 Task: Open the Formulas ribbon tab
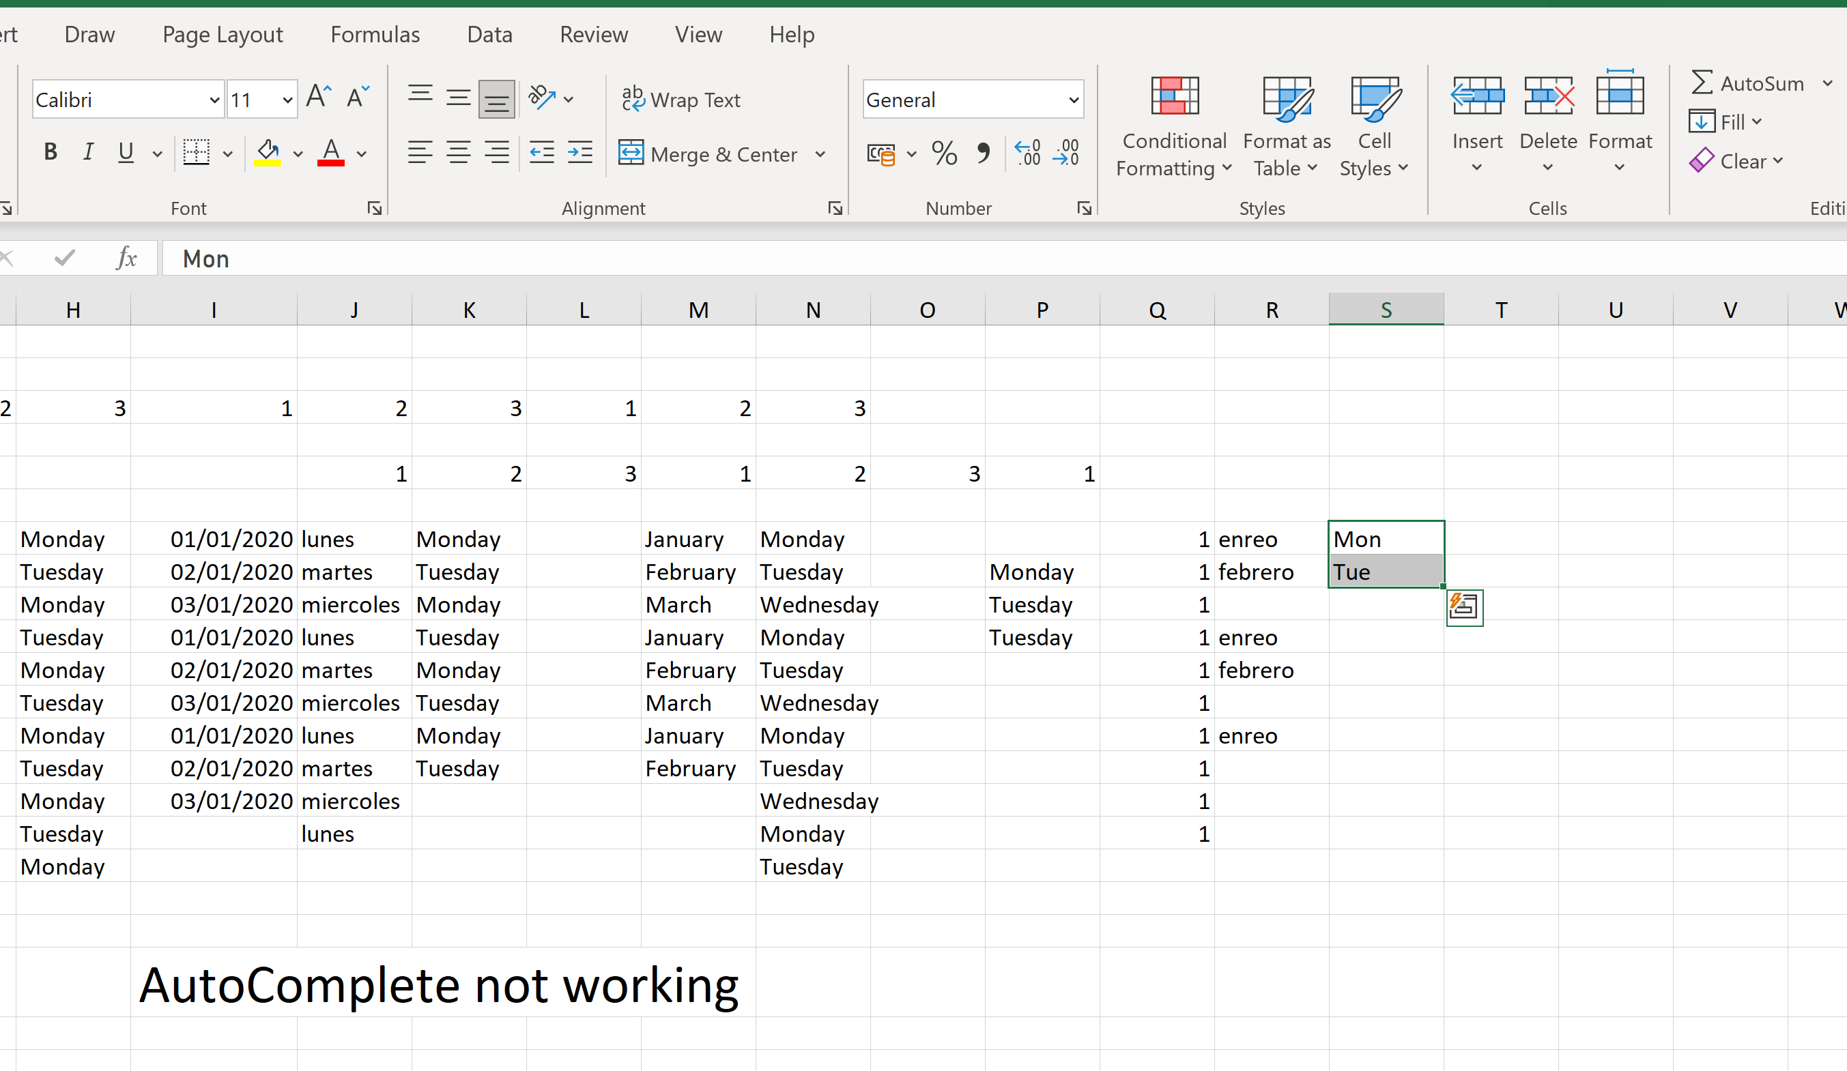tap(375, 34)
